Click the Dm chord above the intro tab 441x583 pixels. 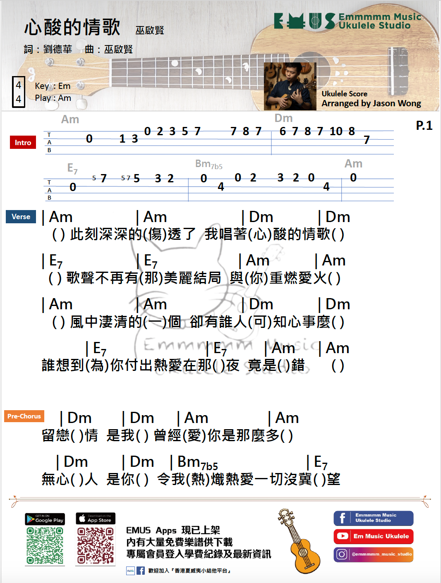click(x=283, y=118)
